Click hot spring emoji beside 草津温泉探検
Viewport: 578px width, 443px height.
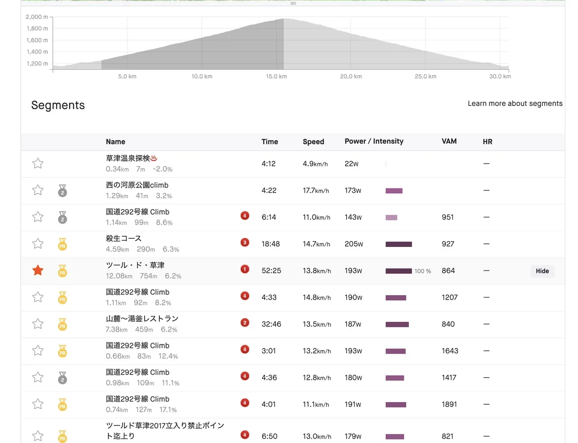pos(154,158)
